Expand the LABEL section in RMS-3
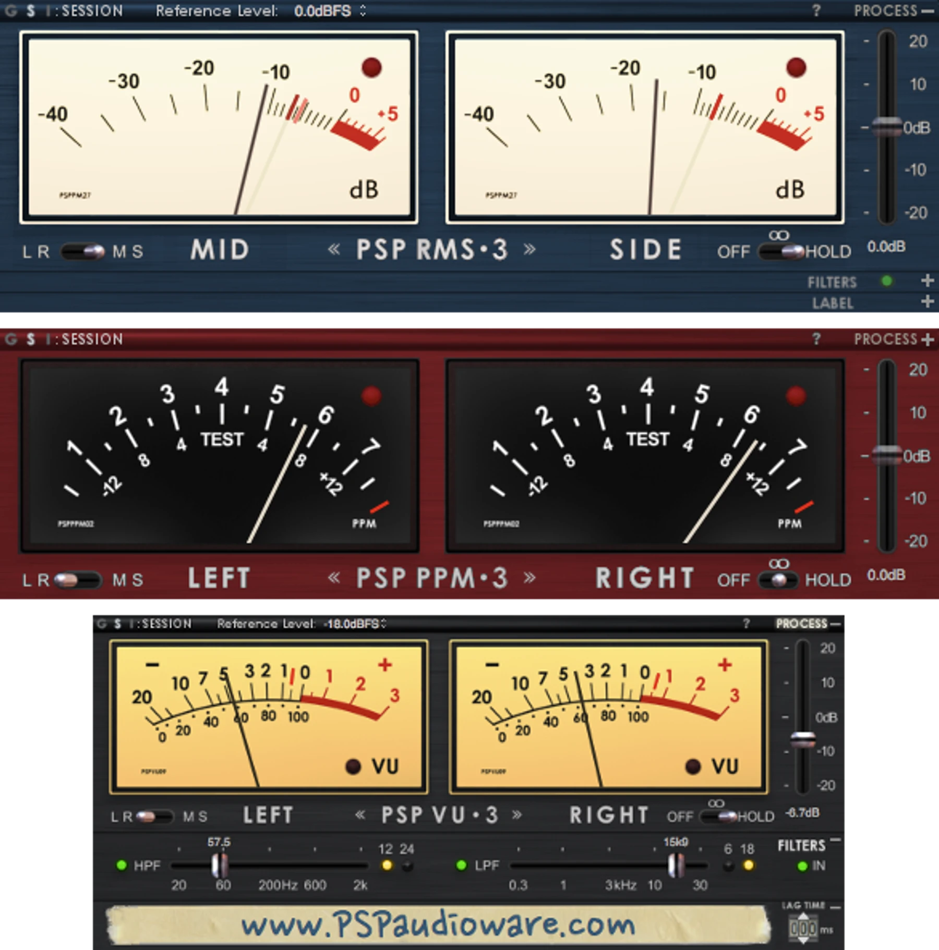This screenshot has height=950, width=939. click(927, 301)
